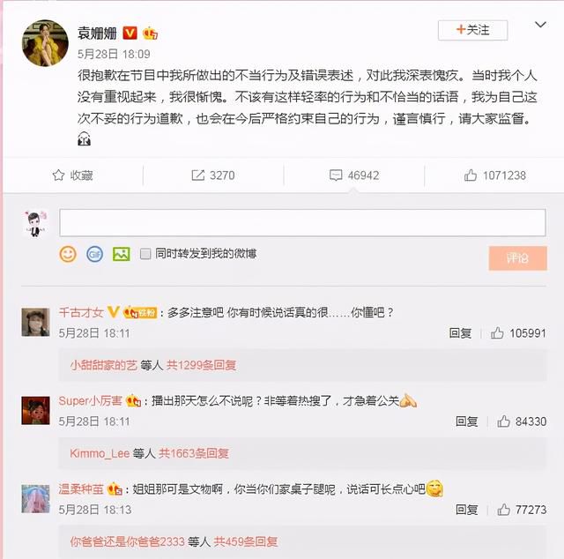Open 袁姗姗's profile avatar
Image resolution: width=564 pixels, height=559 pixels.
coord(45,43)
